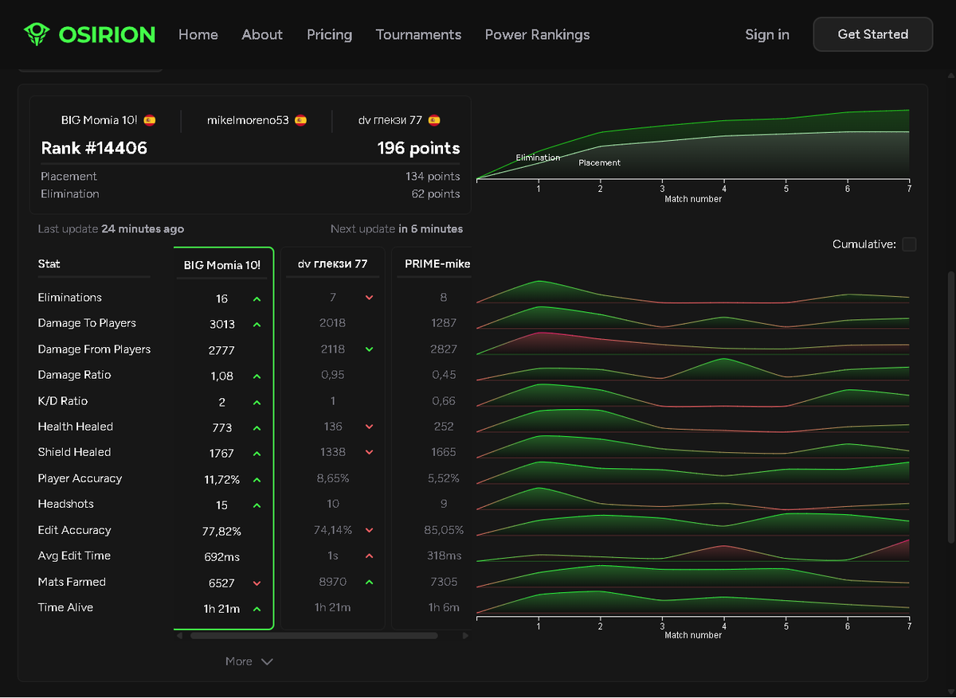Select the dv глекзи 77 stats column header
The height and width of the screenshot is (698, 956).
click(332, 264)
